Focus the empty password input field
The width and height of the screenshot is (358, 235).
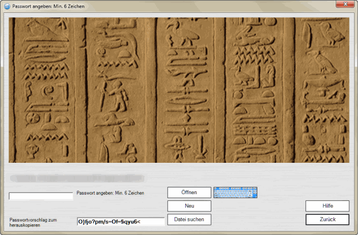pyautogui.click(x=41, y=196)
